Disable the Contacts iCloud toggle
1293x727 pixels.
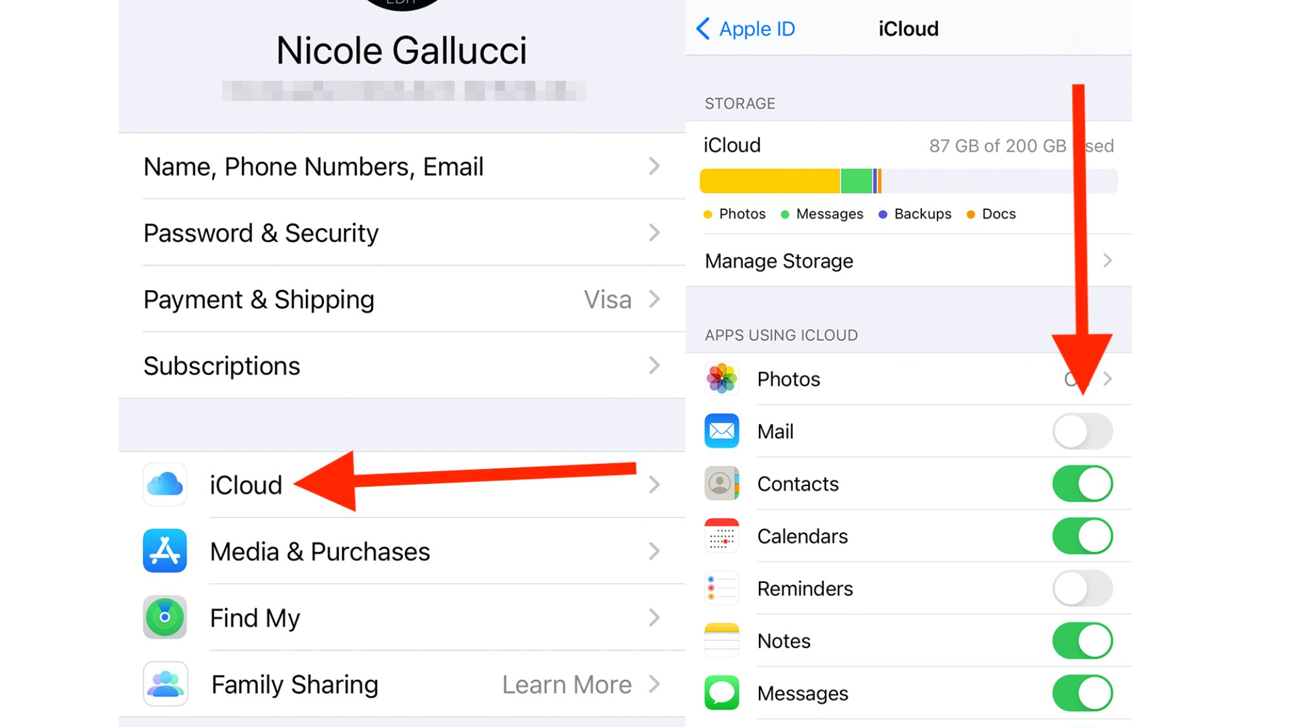click(x=1083, y=483)
